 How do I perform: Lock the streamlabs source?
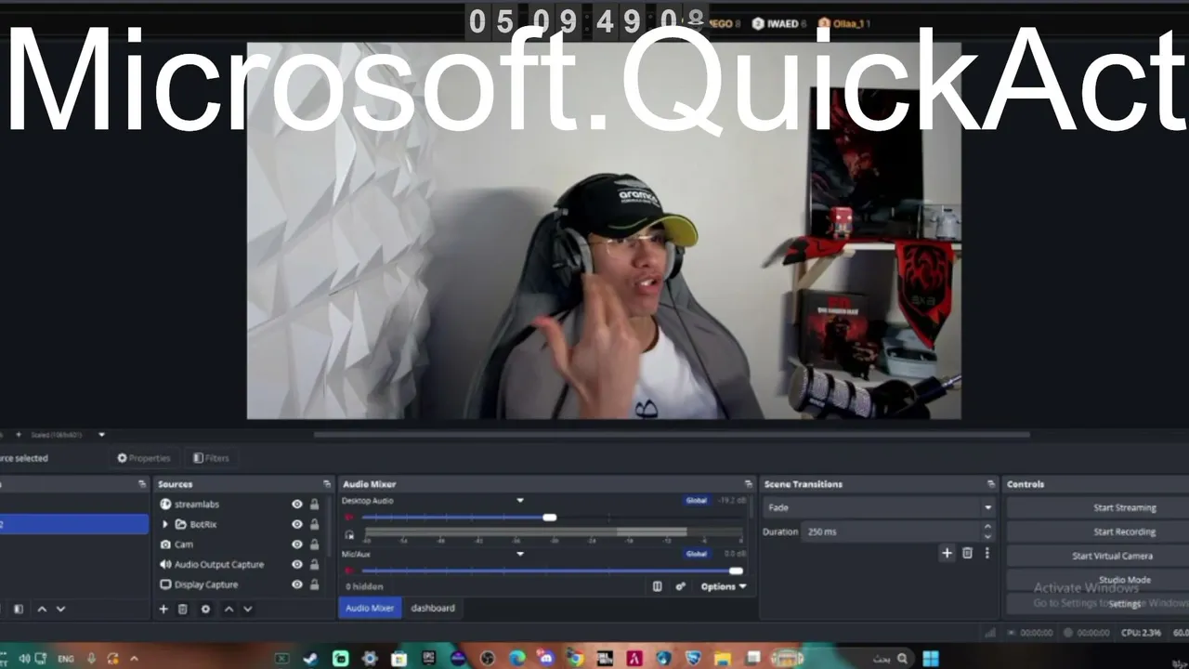pyautogui.click(x=315, y=505)
